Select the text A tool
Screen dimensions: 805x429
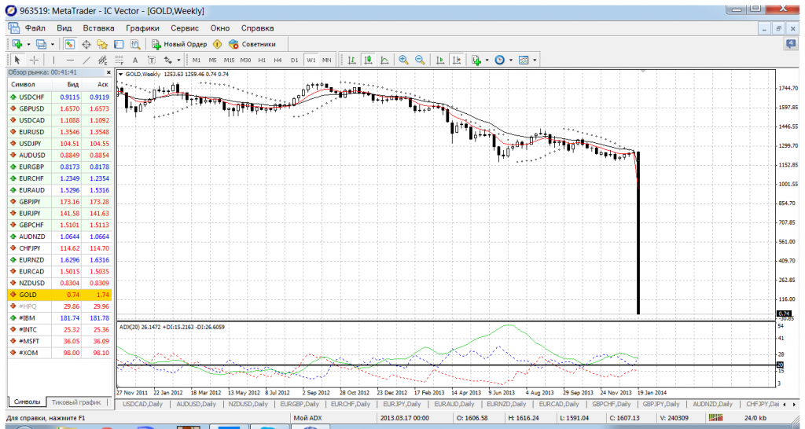pyautogui.click(x=135, y=60)
